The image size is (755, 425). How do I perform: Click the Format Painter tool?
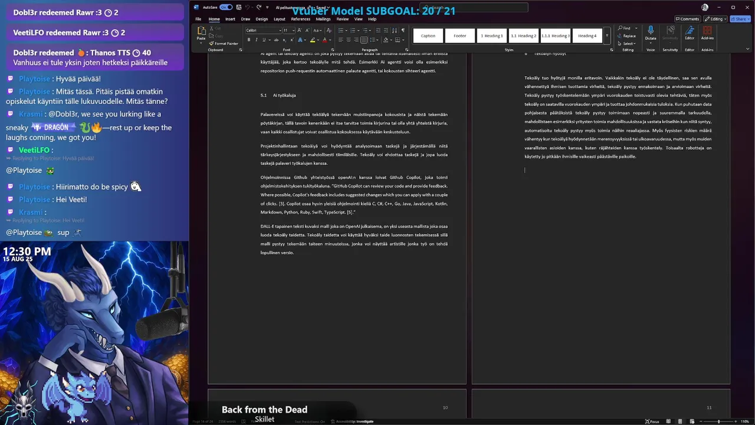[224, 44]
